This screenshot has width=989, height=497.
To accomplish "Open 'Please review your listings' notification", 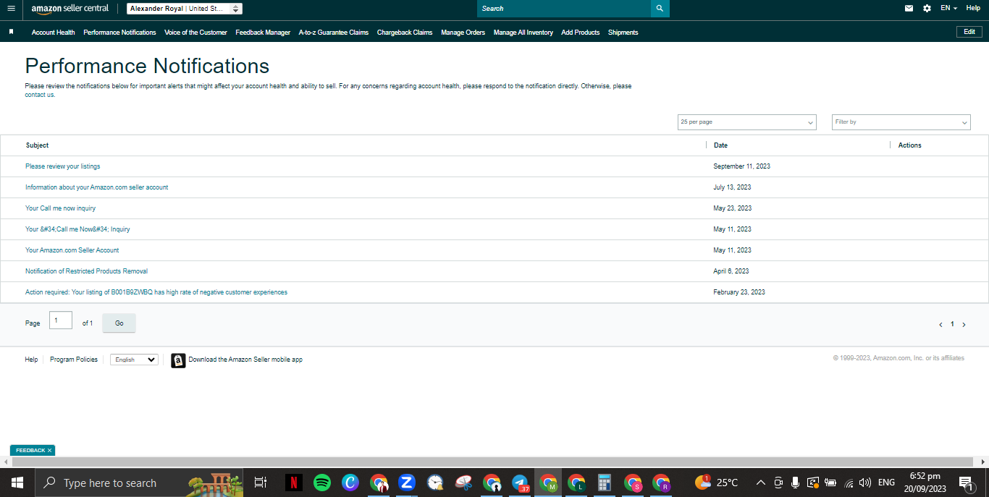I will click(63, 166).
